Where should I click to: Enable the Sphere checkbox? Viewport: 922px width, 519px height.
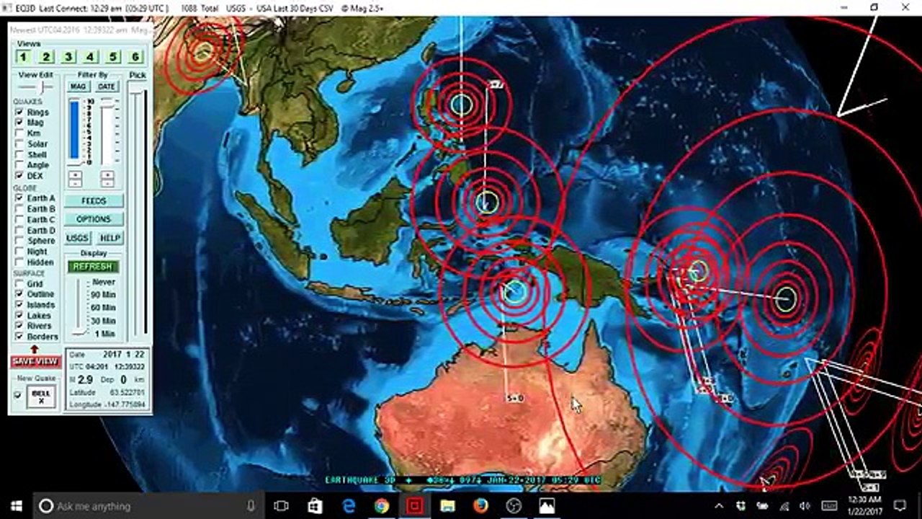(19, 241)
